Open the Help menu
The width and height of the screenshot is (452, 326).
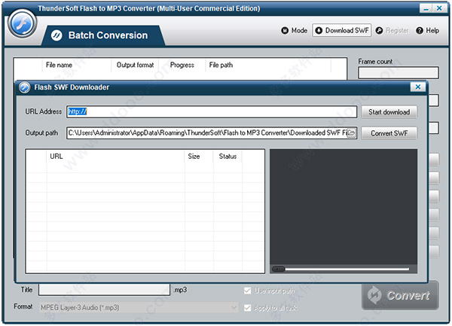coord(428,31)
